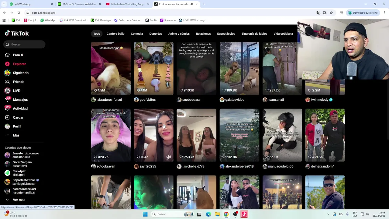Click the Para ti home icon
The height and width of the screenshot is (219, 389).
click(x=7, y=55)
